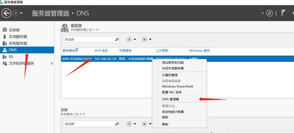Click the 仪表板 dashboard icon
The width and height of the screenshot is (294, 133).
pyautogui.click(x=5, y=30)
